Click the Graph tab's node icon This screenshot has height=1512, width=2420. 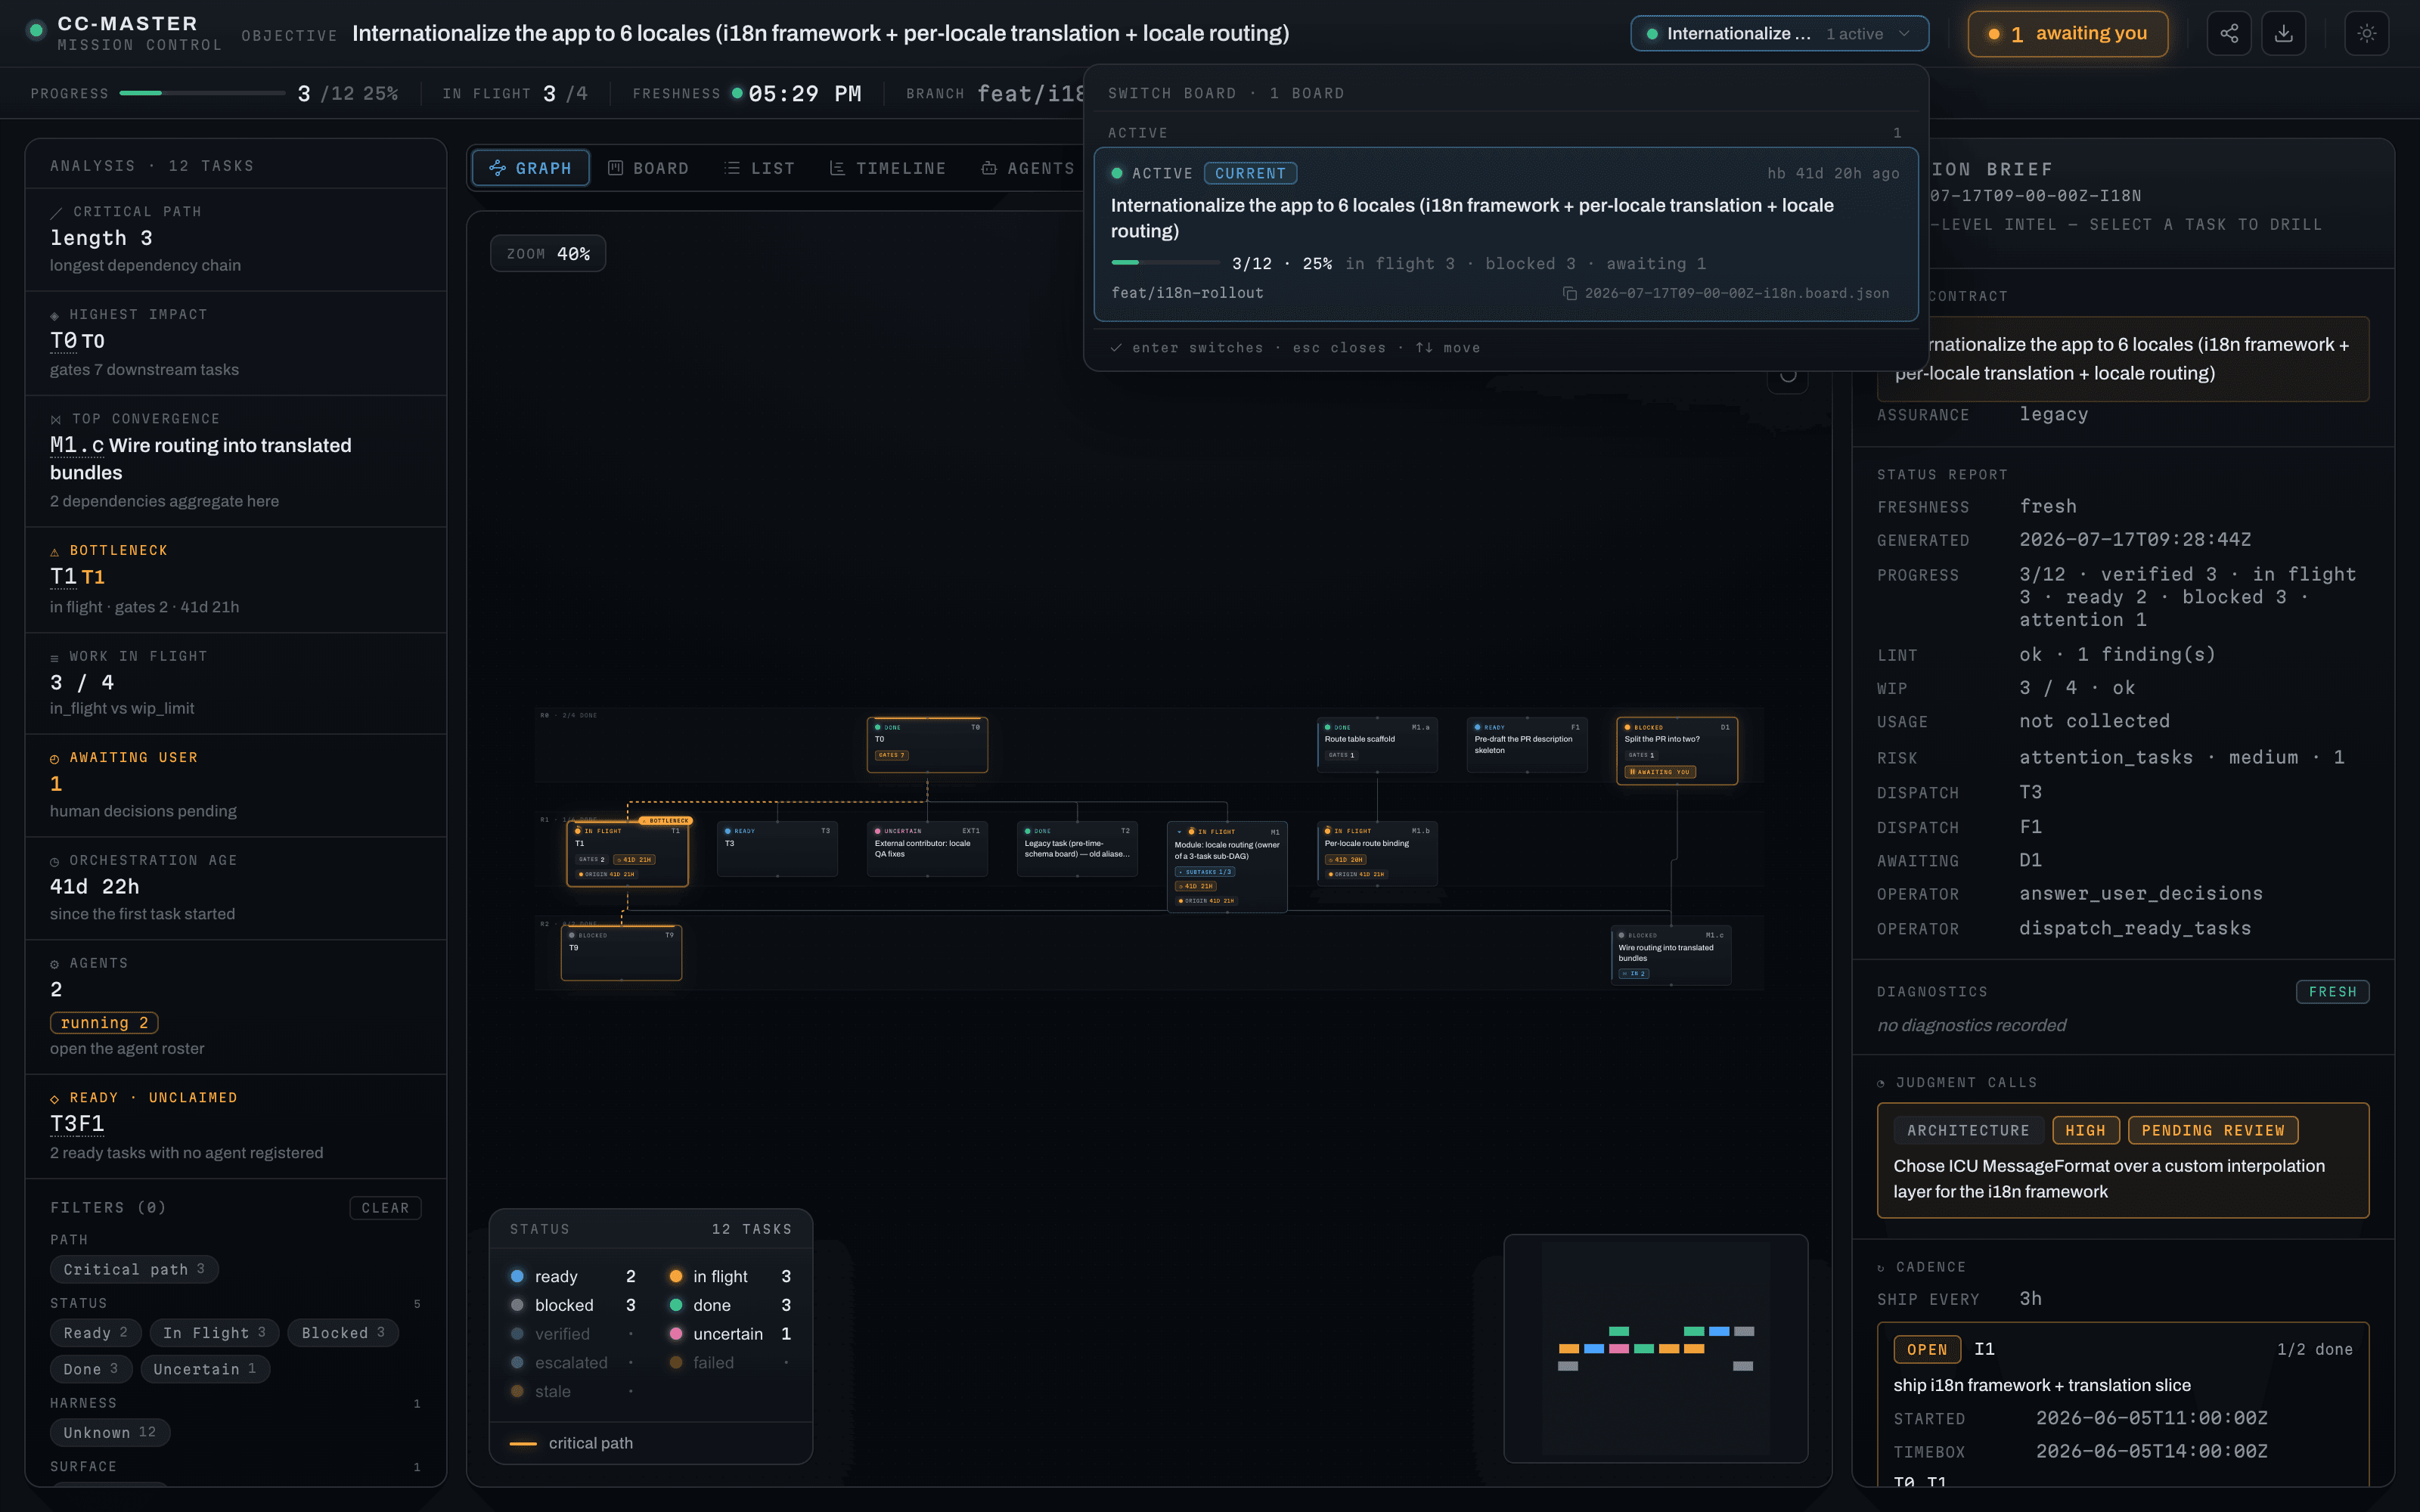click(497, 168)
